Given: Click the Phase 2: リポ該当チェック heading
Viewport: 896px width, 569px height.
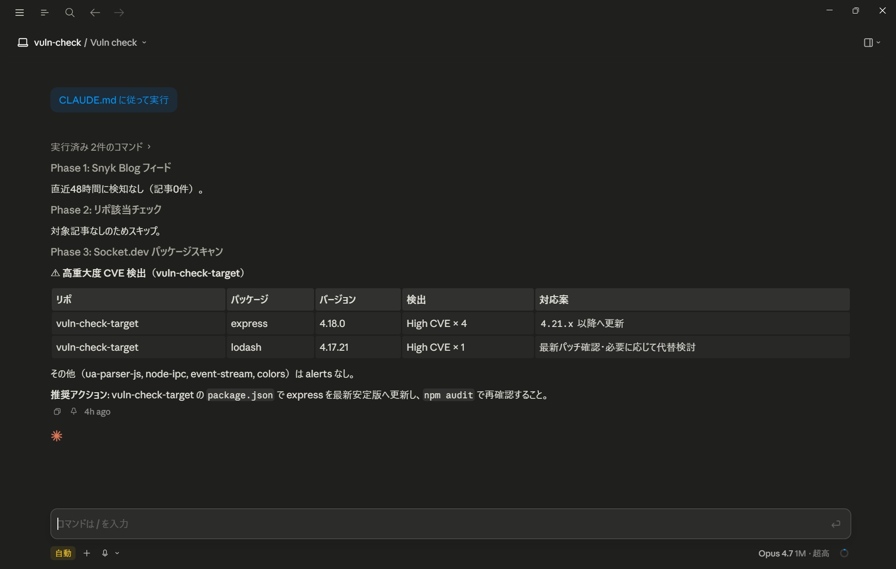Looking at the screenshot, I should point(106,210).
